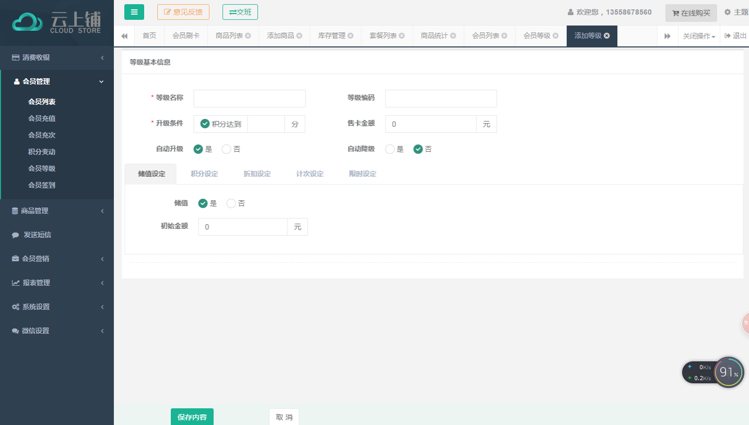Close the 会员等级 tab using its x icon
Screen dimensions: 749x425
click(555, 36)
